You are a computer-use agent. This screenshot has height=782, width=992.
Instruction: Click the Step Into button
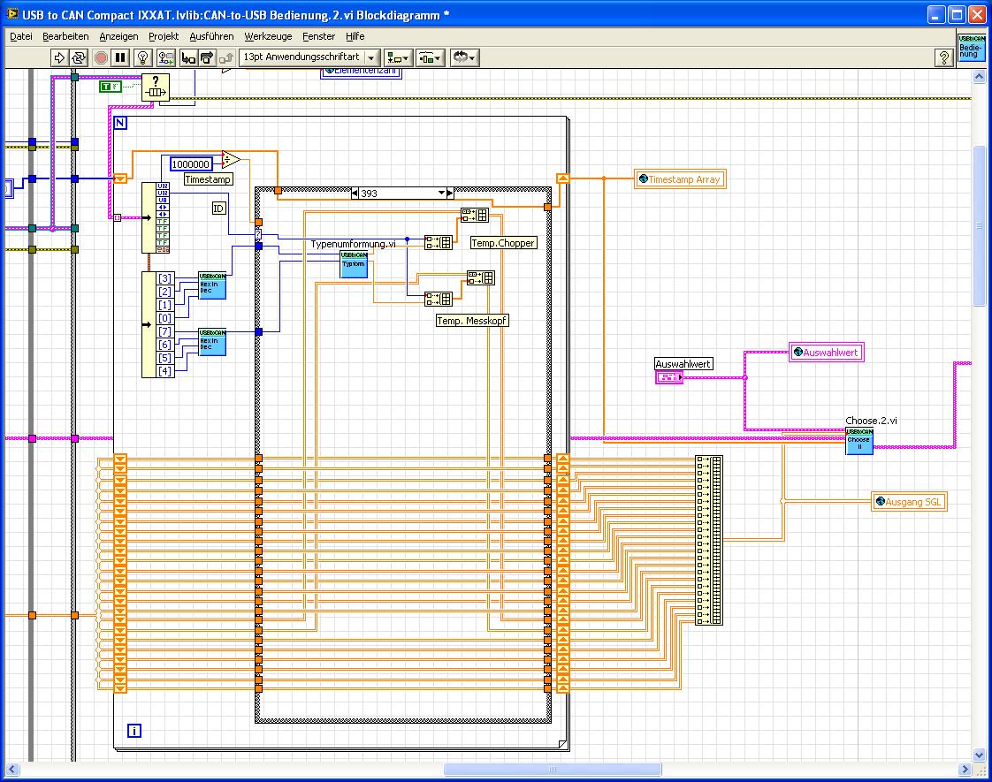[x=188, y=57]
